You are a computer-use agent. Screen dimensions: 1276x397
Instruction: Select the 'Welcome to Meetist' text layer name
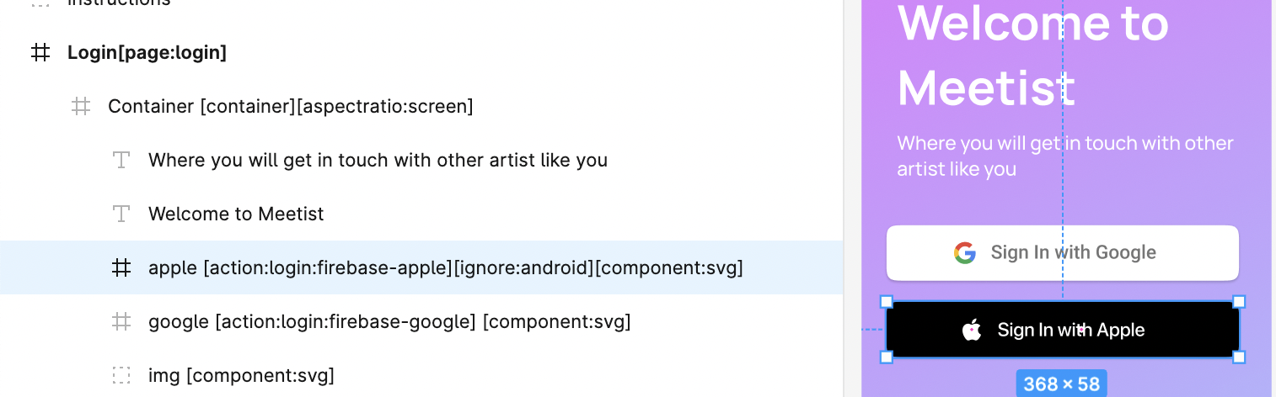pyautogui.click(x=236, y=214)
